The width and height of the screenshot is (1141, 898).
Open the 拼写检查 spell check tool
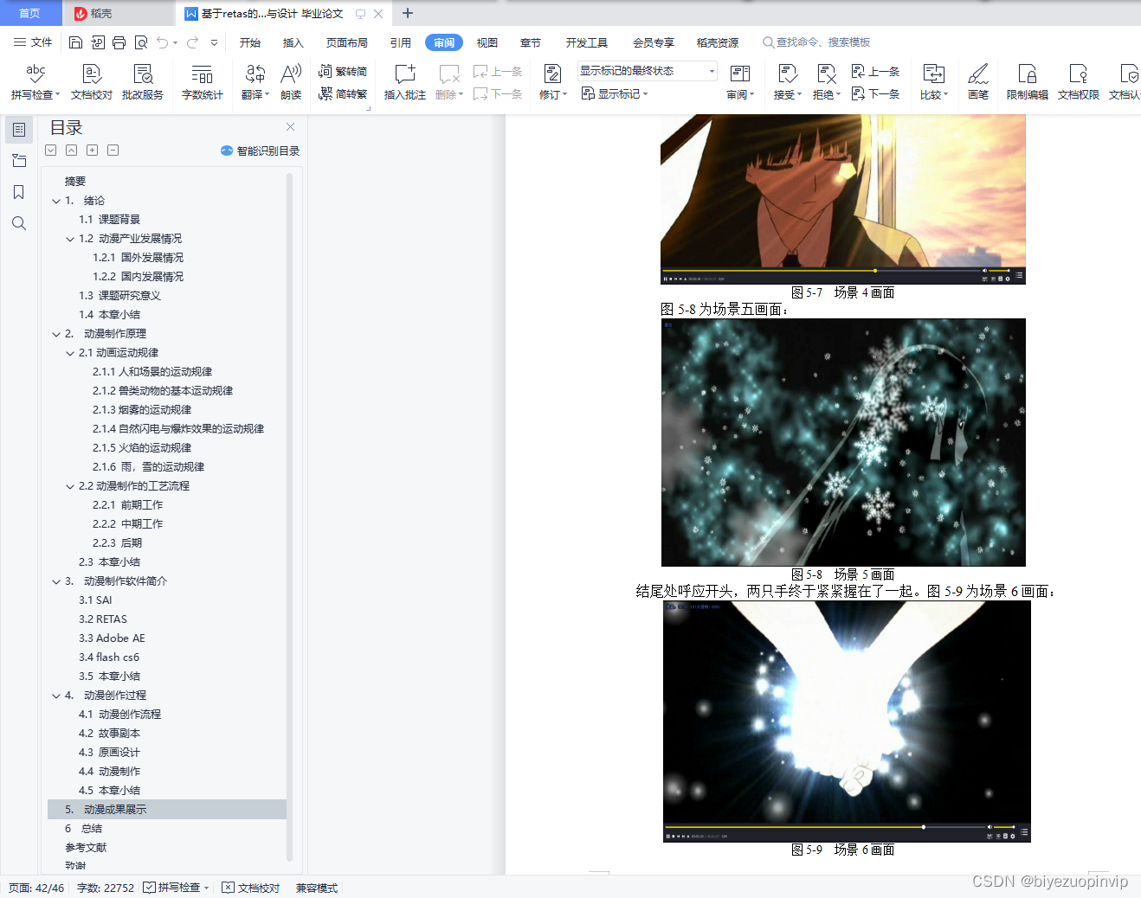pyautogui.click(x=35, y=82)
